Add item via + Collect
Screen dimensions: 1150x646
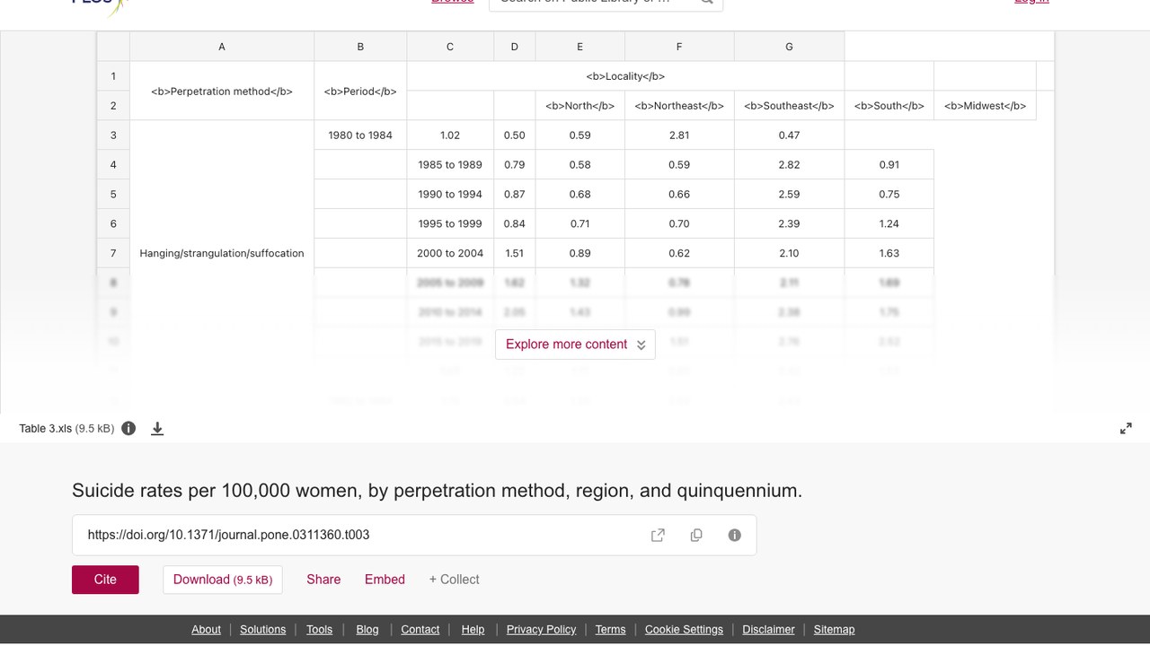454,580
